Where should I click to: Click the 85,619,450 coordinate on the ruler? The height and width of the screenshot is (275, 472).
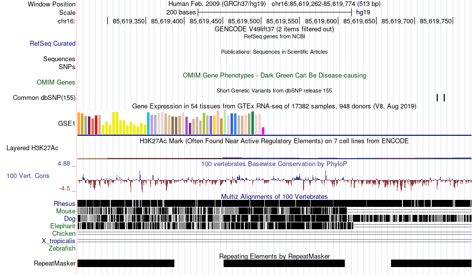coord(206,21)
